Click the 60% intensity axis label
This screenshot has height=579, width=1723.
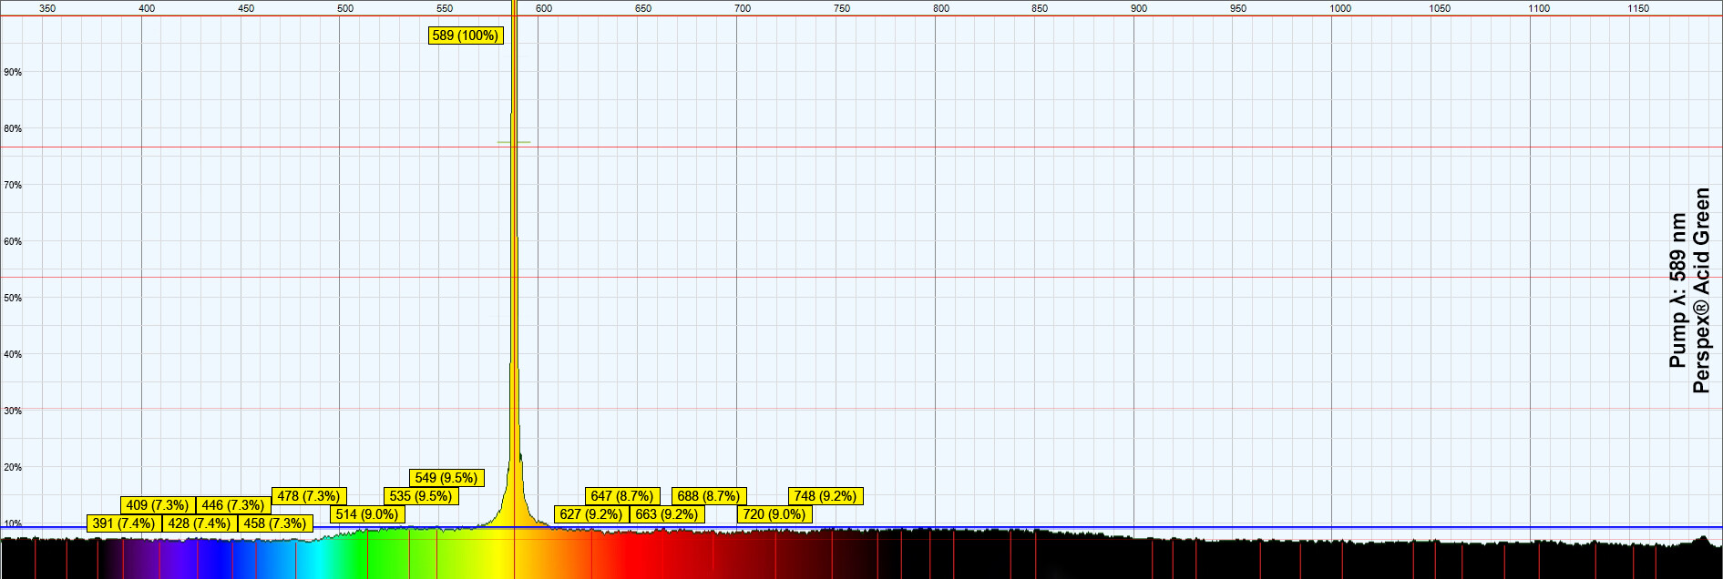(x=13, y=241)
